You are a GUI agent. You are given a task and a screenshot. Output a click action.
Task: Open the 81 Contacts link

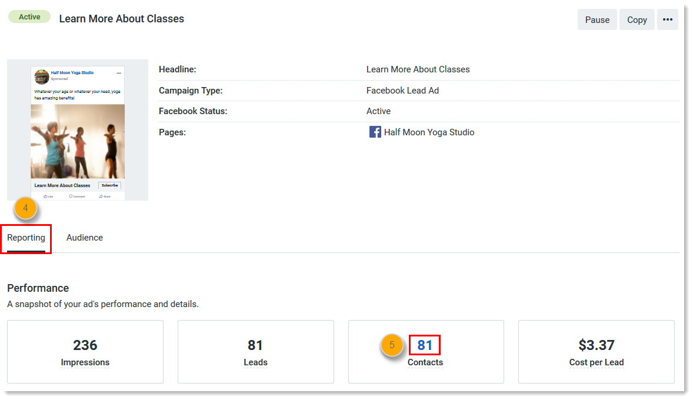(x=425, y=345)
